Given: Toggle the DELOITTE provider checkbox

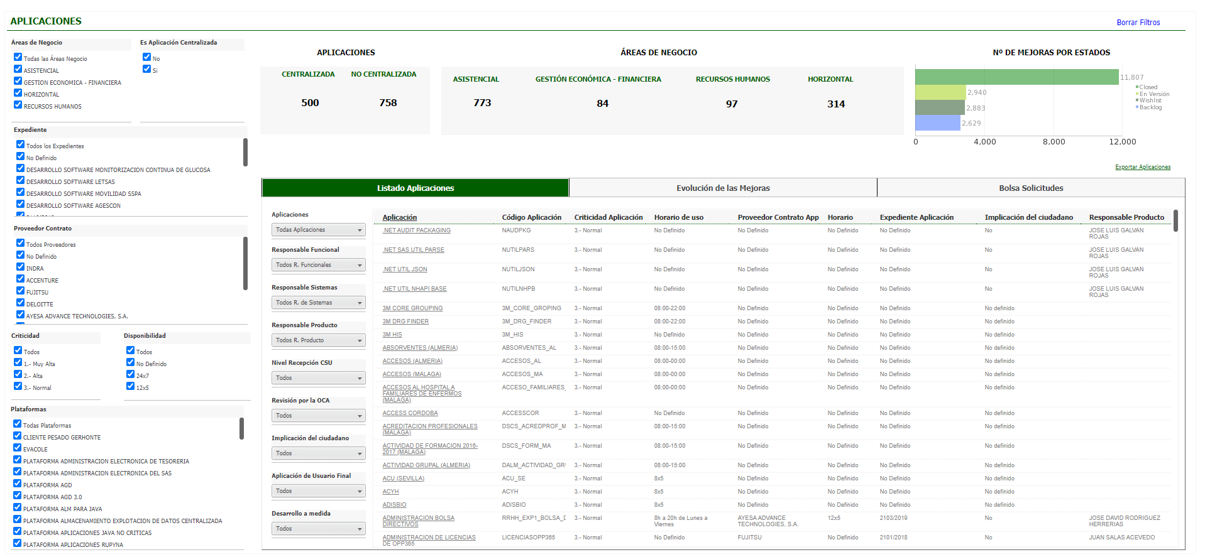Looking at the screenshot, I should click(20, 303).
